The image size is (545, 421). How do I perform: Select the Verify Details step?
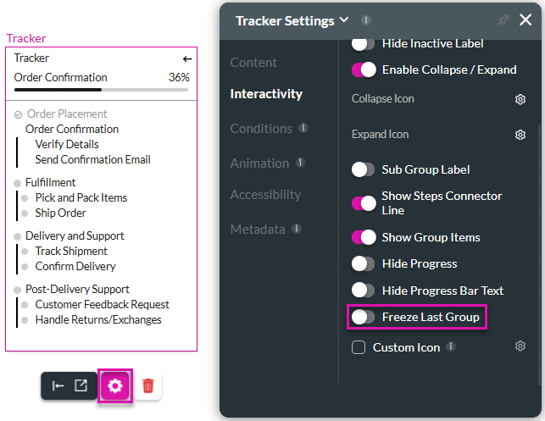point(67,145)
